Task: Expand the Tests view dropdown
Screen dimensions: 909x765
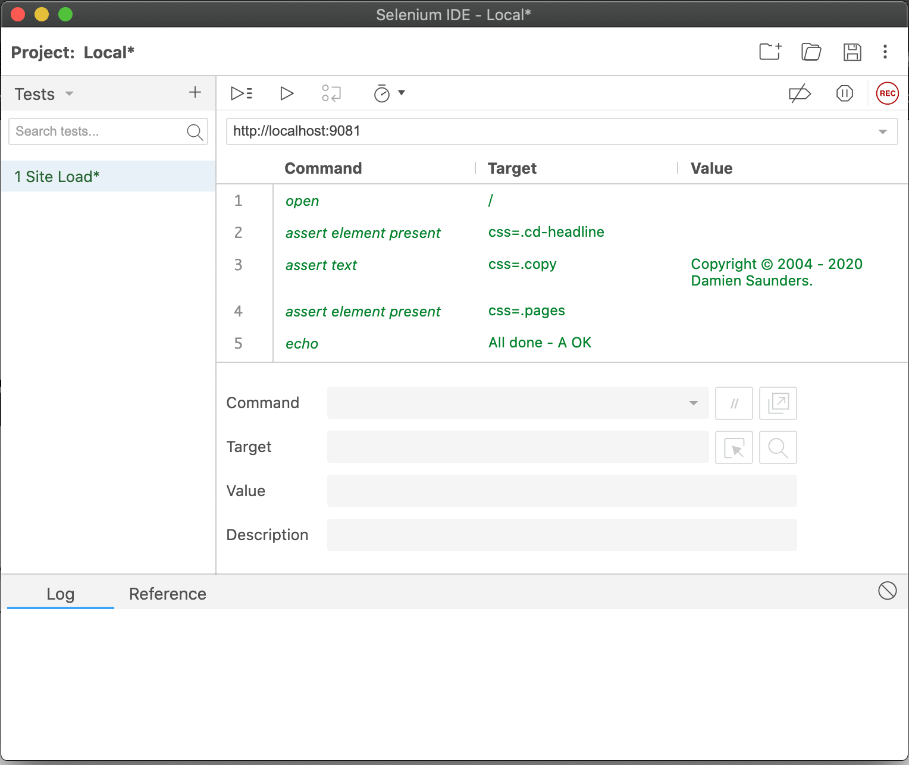Action: click(x=69, y=94)
